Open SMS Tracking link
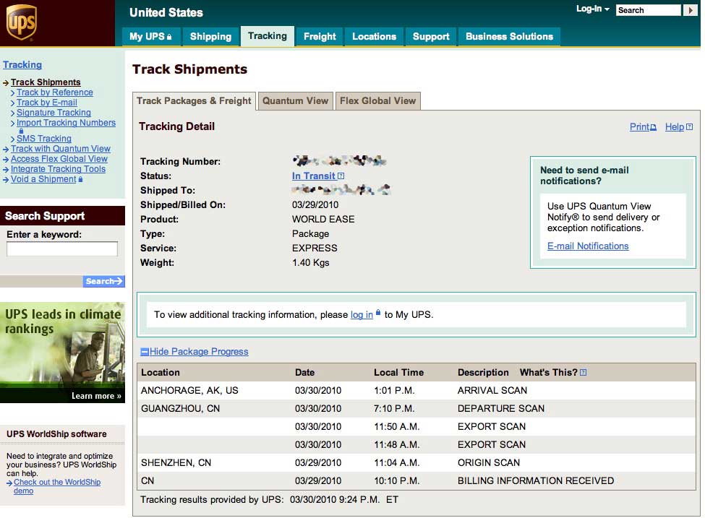Viewport: 705px width, 518px height. click(44, 139)
